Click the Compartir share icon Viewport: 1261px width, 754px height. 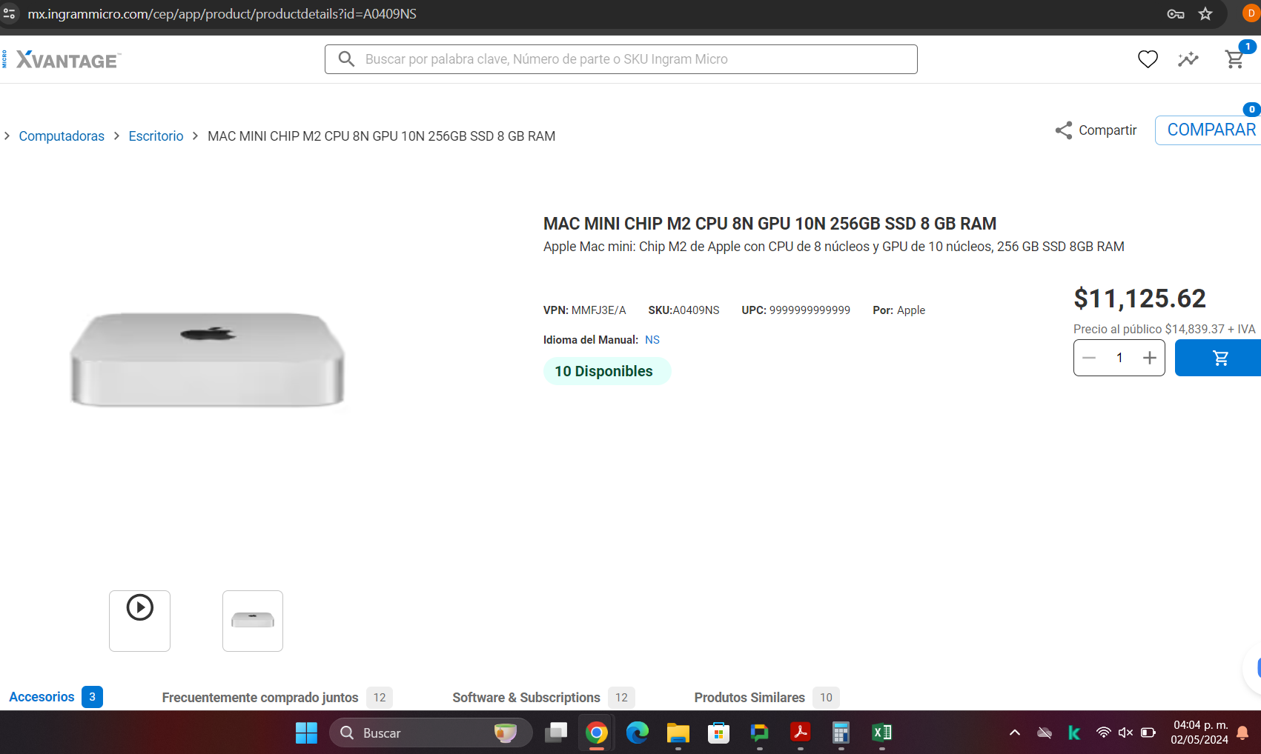click(x=1064, y=130)
